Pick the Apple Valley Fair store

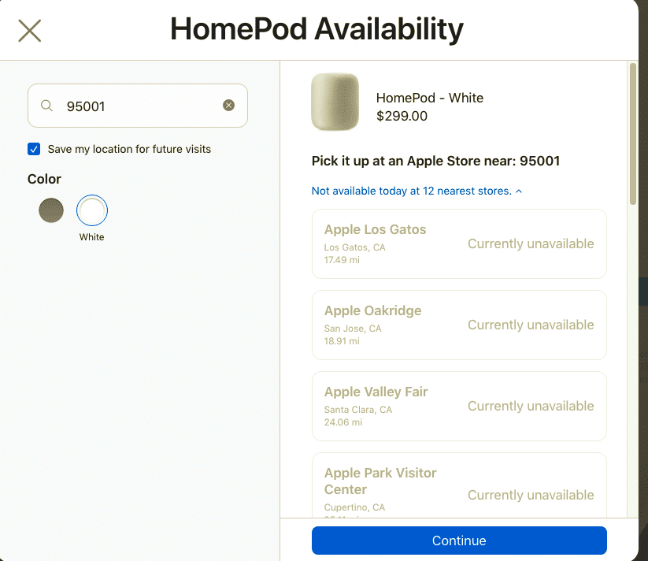point(459,406)
